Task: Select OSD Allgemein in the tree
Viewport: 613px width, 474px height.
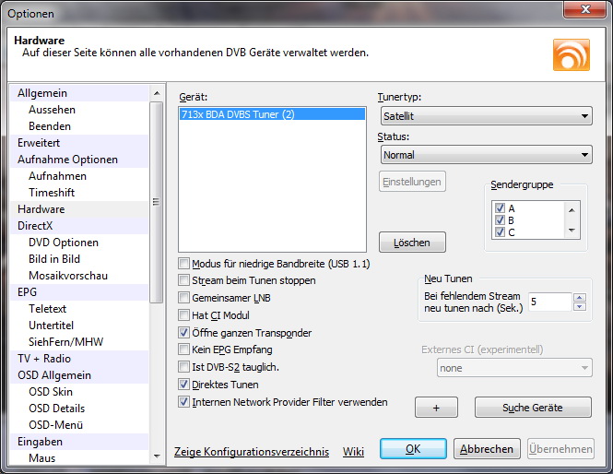Action: coord(79,375)
